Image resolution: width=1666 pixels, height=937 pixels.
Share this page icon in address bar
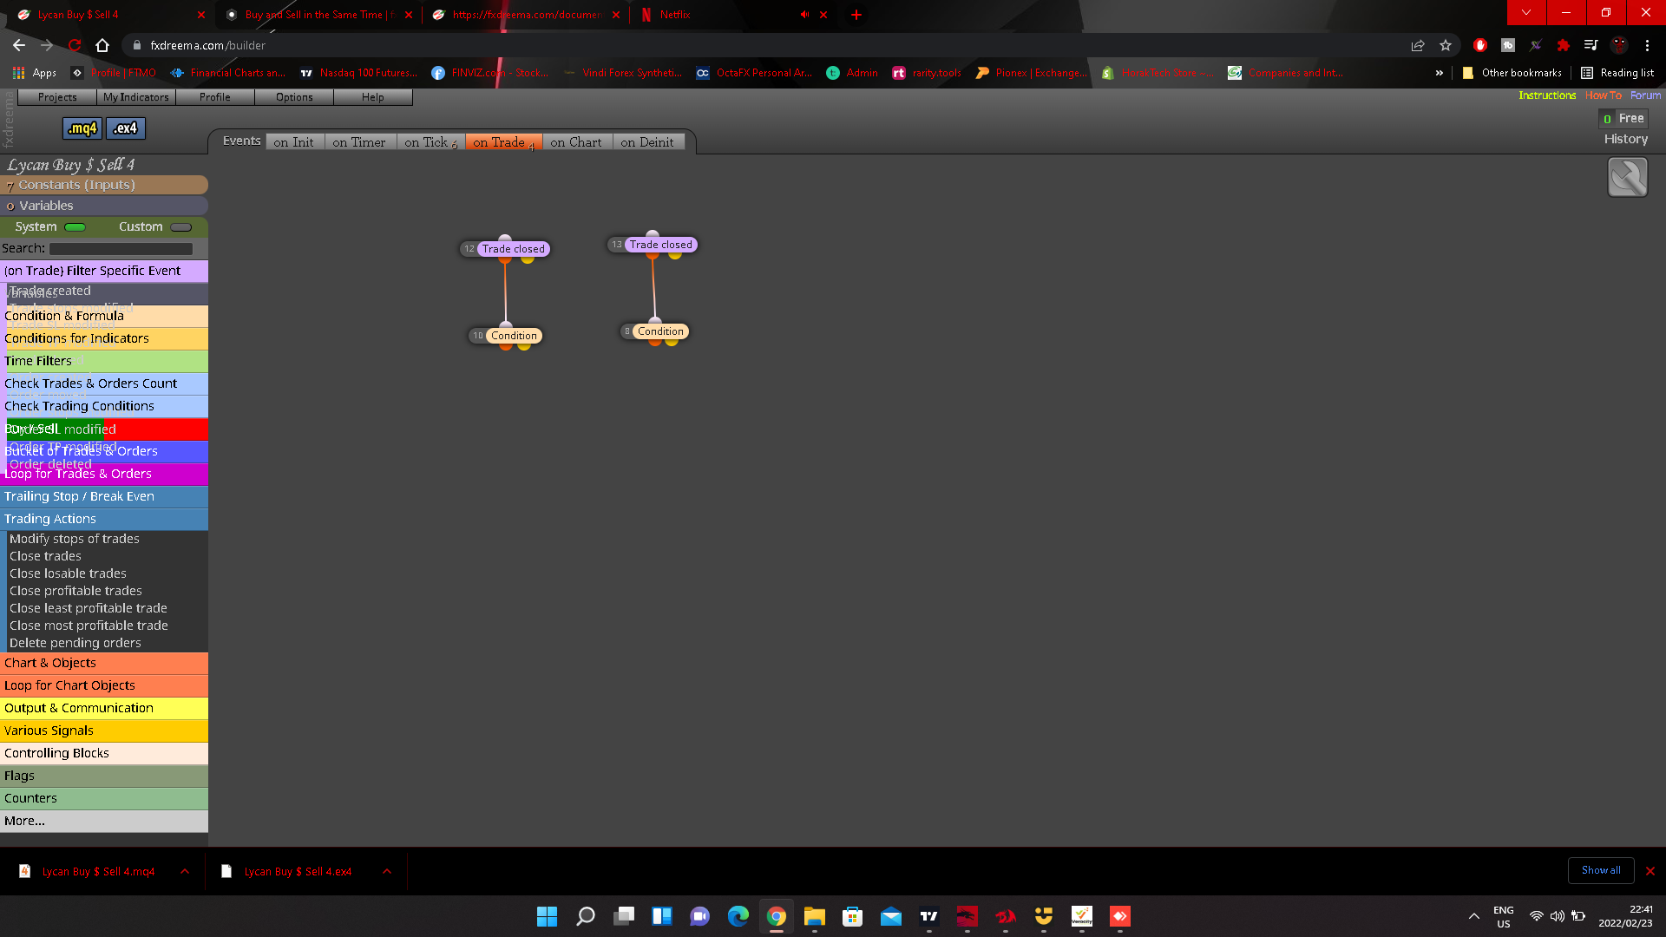(1418, 45)
